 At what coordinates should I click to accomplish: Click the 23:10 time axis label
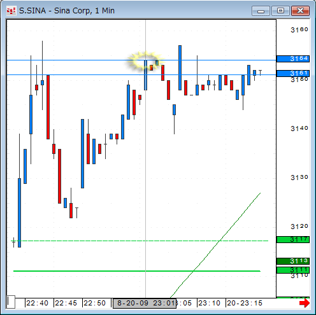point(209,303)
